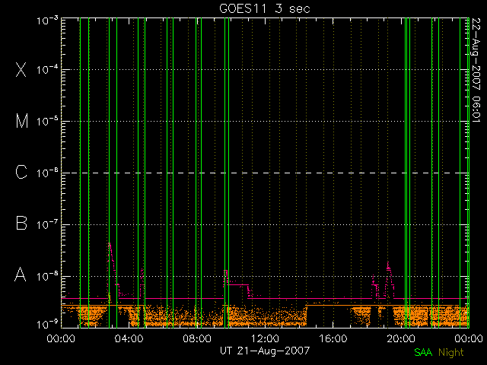Click the 16:00 time axis label
This screenshot has height=365, width=487.
(x=333, y=338)
